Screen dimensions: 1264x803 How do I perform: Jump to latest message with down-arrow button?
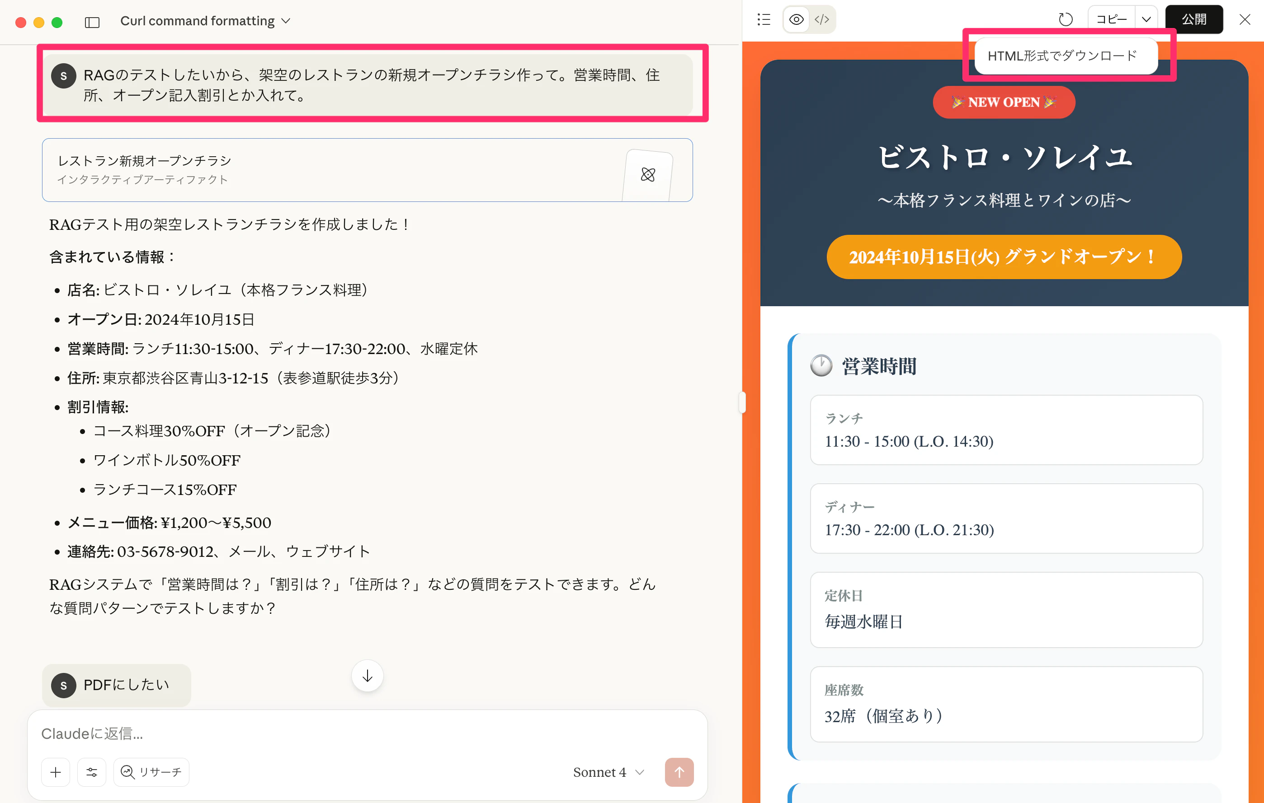coord(367,676)
